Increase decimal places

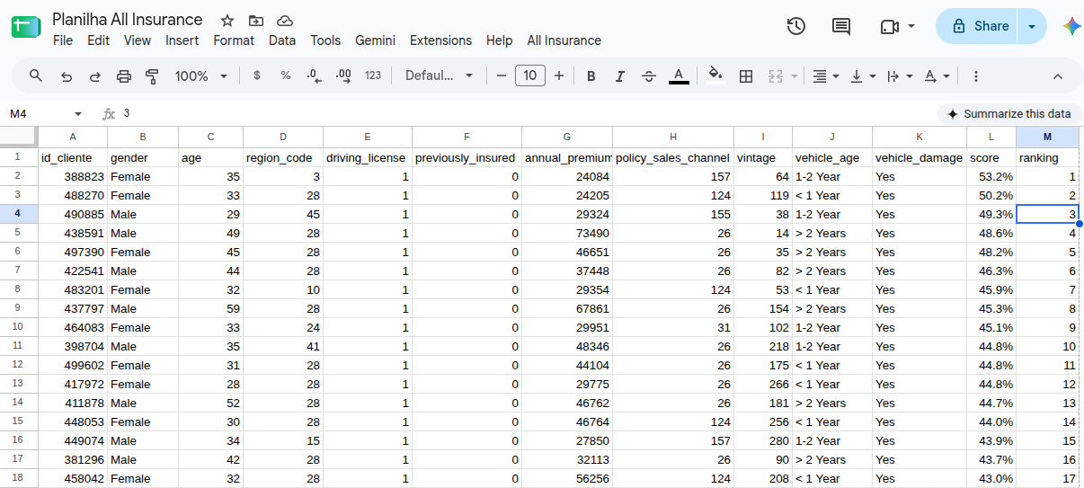pyautogui.click(x=343, y=75)
